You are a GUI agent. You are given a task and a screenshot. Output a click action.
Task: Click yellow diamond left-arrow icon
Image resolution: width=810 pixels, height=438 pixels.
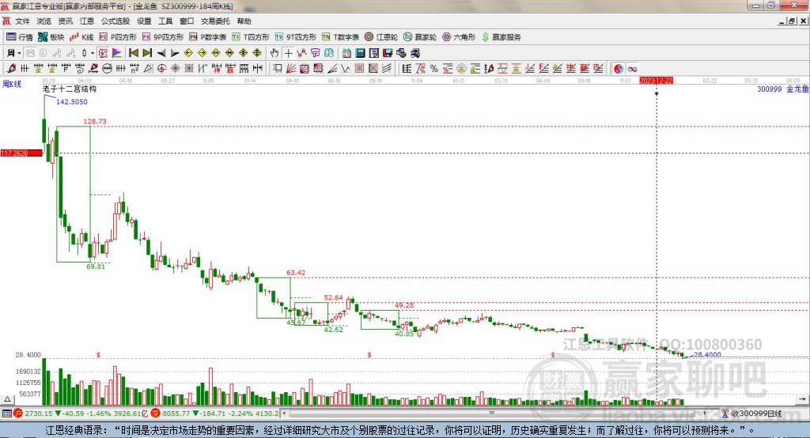point(188,53)
